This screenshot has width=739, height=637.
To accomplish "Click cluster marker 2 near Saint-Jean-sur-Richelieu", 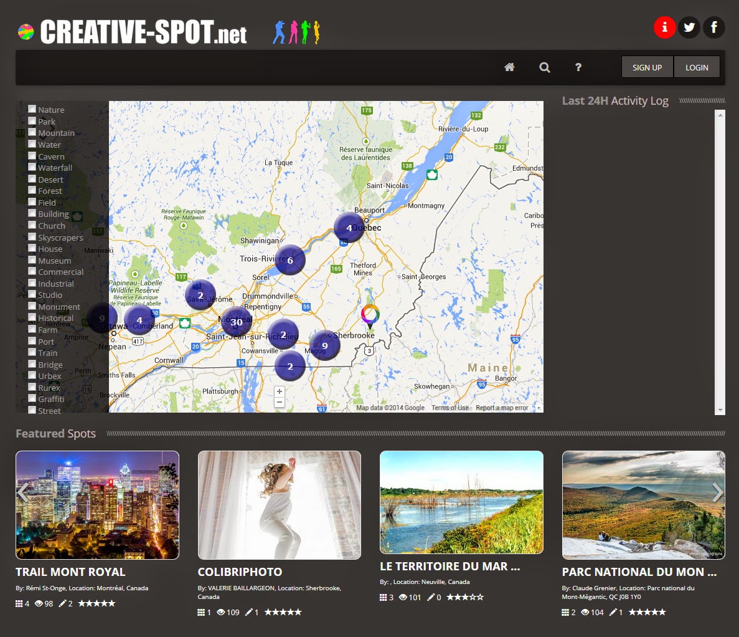I will coord(283,334).
